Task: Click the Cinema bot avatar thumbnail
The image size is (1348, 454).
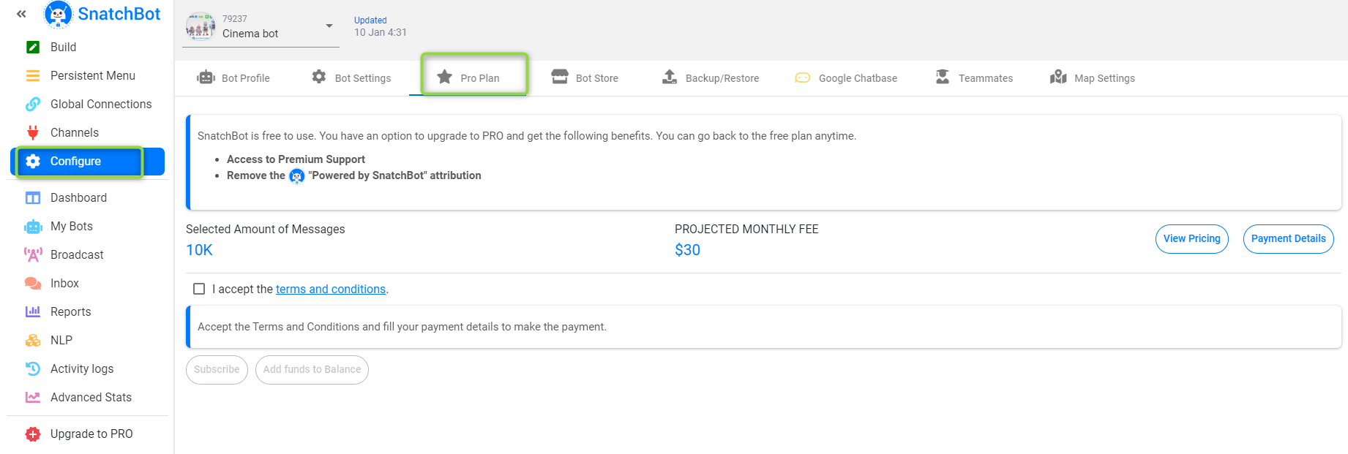Action: 200,26
